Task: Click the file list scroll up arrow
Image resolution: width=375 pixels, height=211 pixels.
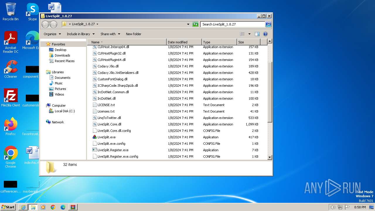Action: pyautogui.click(x=270, y=41)
